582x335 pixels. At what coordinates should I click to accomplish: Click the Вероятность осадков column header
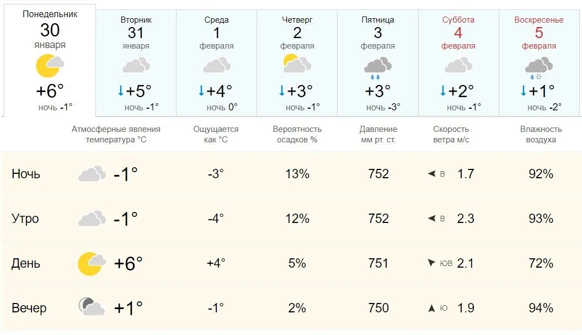point(297,135)
